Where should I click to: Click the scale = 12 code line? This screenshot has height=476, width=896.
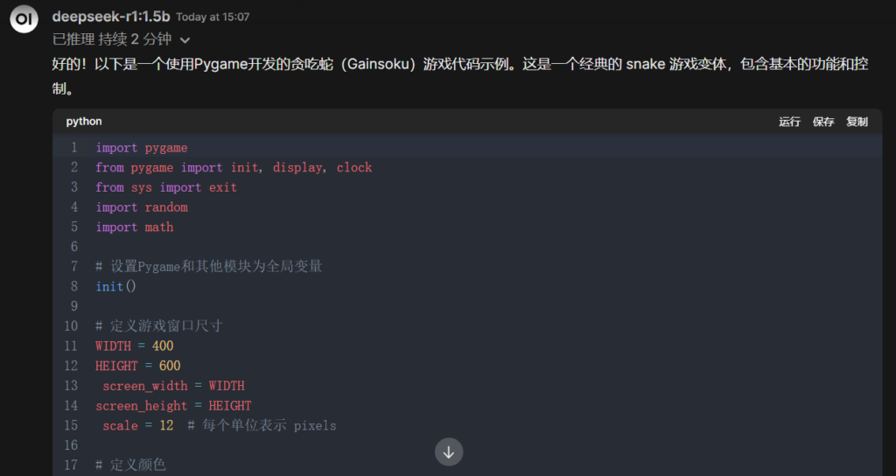[137, 426]
